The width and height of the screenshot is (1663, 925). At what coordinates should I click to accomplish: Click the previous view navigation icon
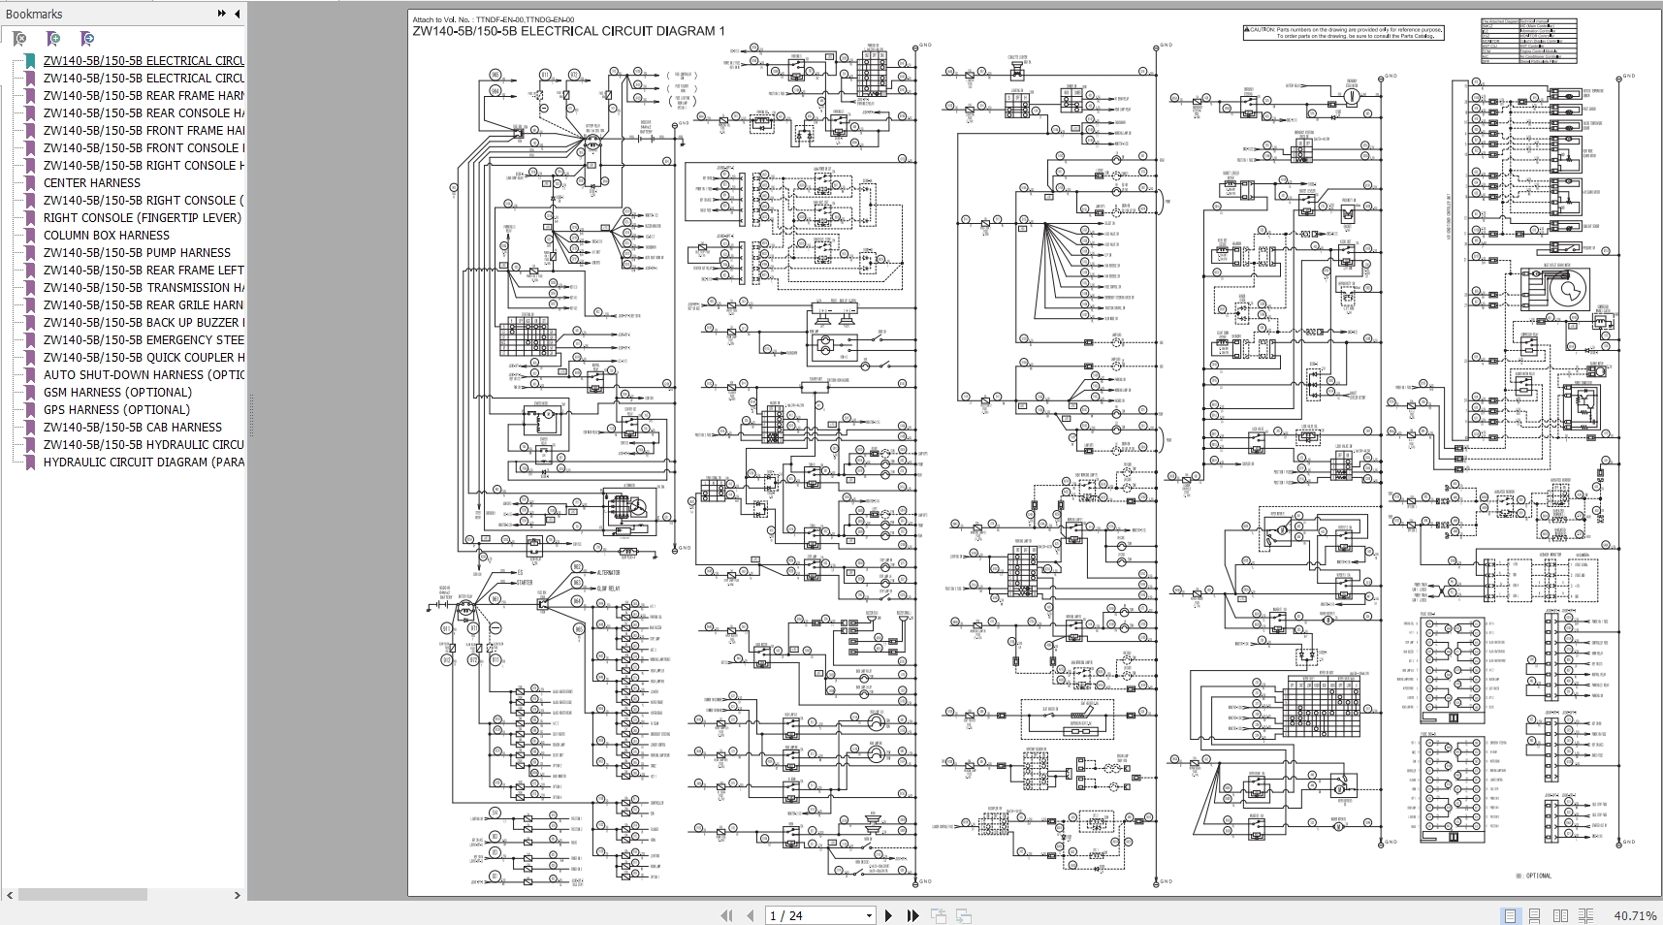click(939, 915)
